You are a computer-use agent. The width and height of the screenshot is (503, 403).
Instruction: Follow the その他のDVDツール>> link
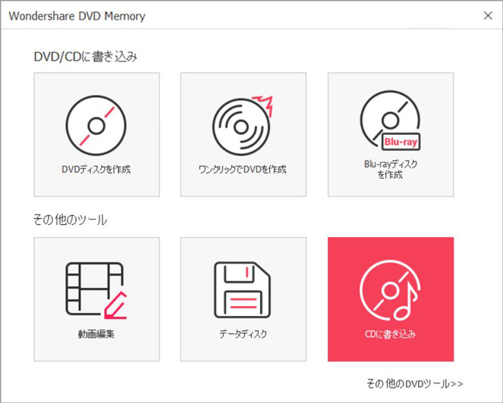tap(415, 383)
